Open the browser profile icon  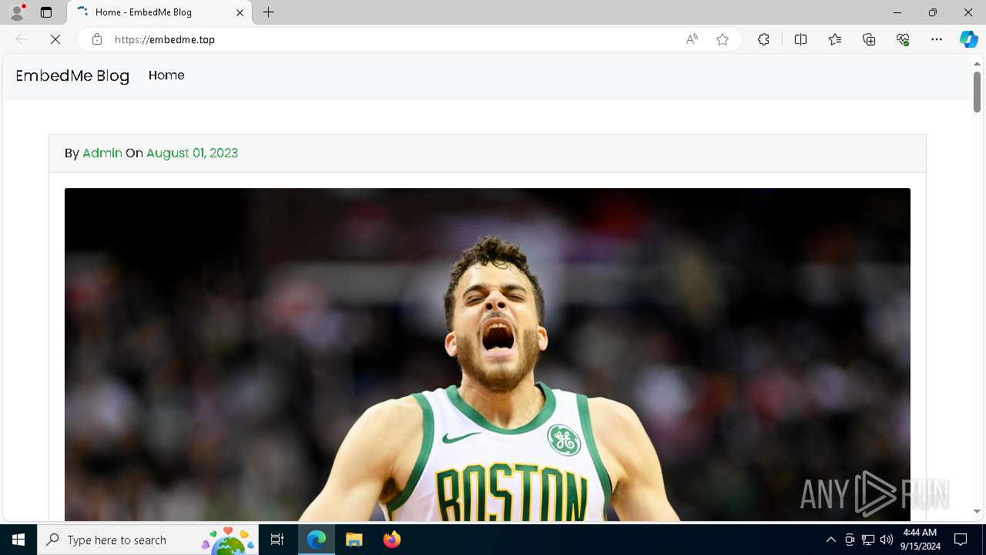coord(17,12)
